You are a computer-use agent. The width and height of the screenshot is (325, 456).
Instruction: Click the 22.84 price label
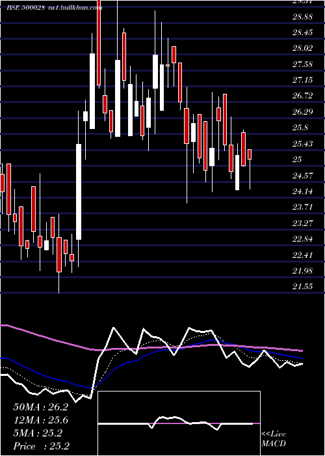302,239
